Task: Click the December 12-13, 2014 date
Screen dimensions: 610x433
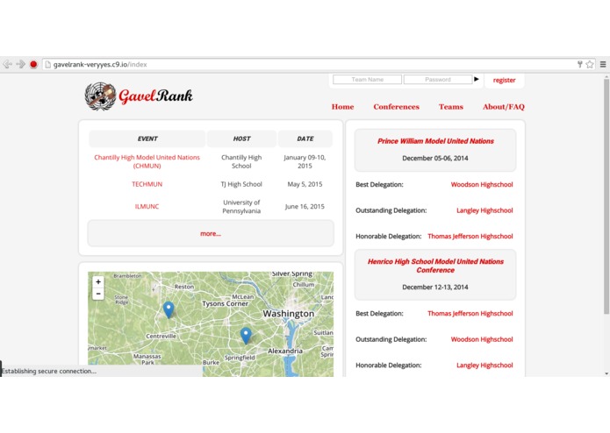Action: [435, 287]
